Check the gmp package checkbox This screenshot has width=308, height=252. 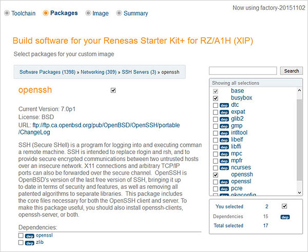(216, 126)
